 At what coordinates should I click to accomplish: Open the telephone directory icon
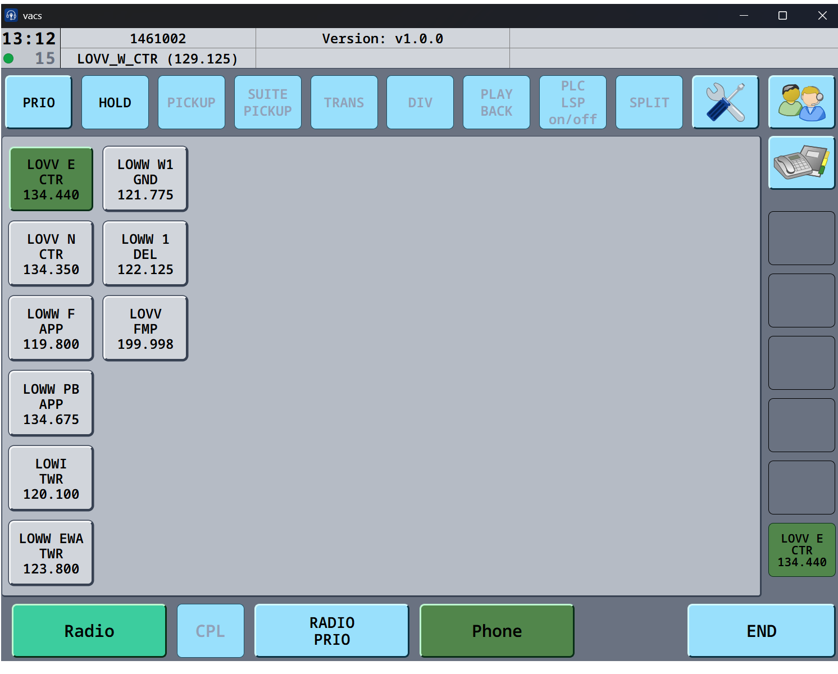coord(801,163)
